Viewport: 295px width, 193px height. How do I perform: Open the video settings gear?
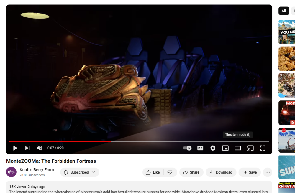click(x=213, y=148)
